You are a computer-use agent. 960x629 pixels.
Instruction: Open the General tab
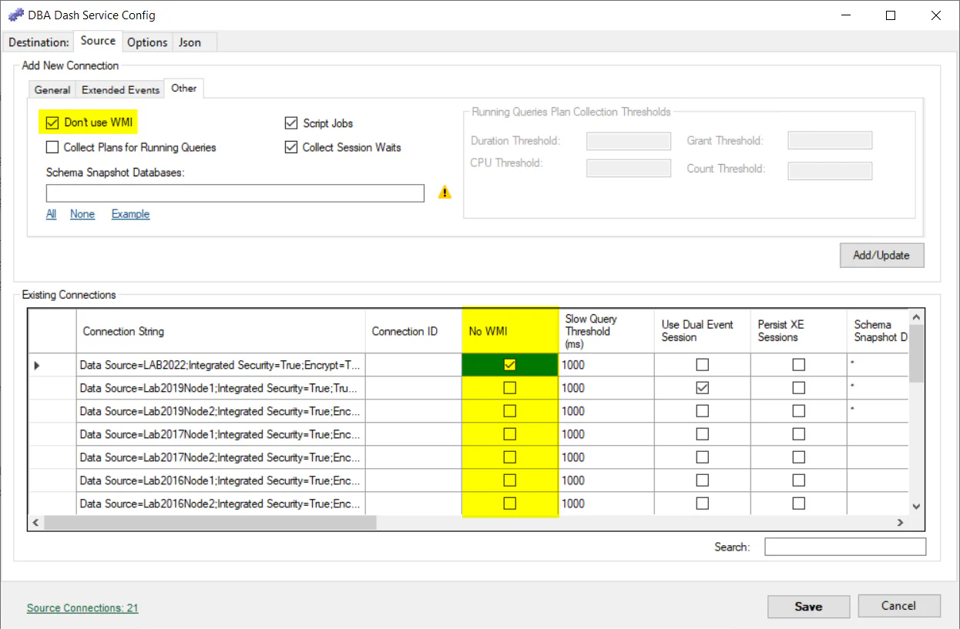[x=52, y=90]
